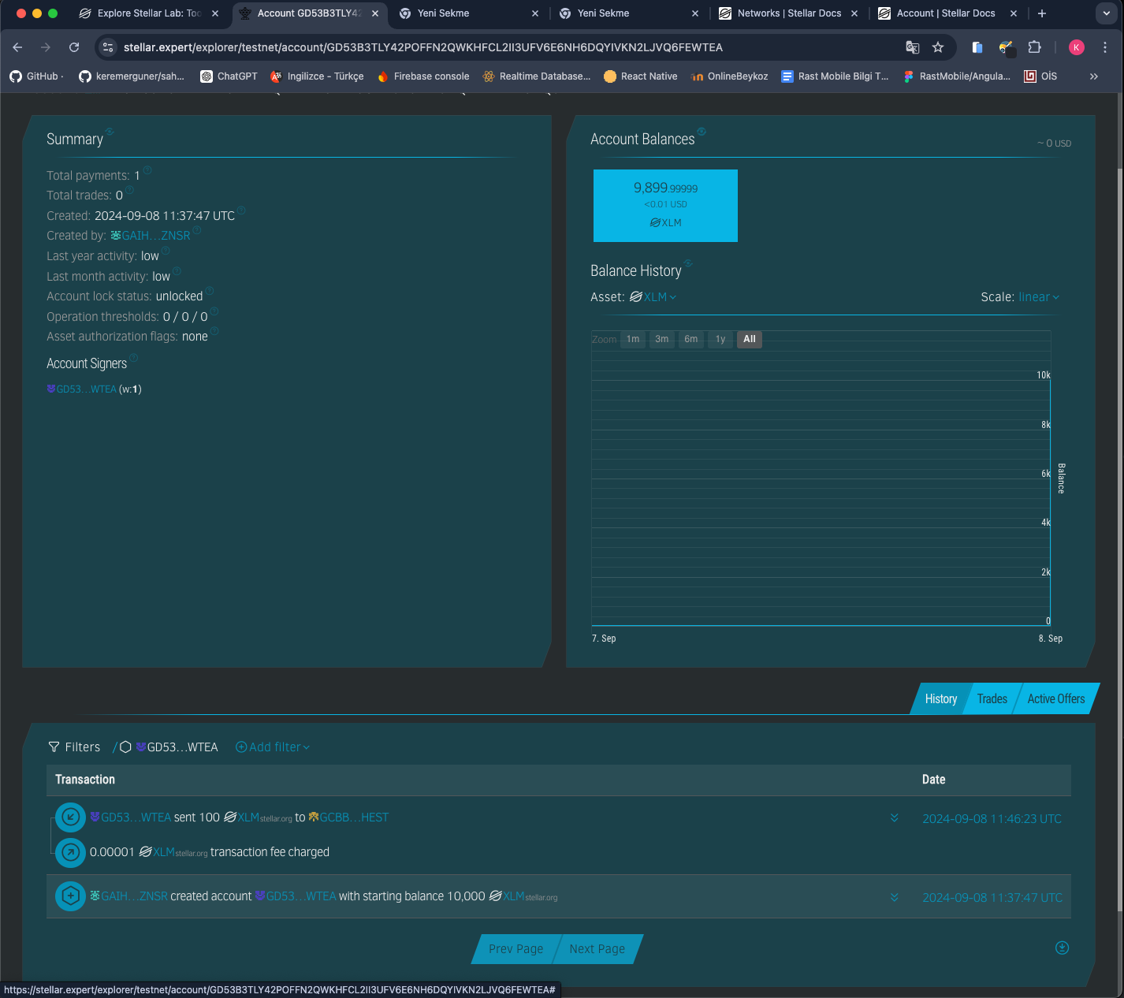Open GitHub bookmark
The width and height of the screenshot is (1124, 998).
(x=36, y=76)
